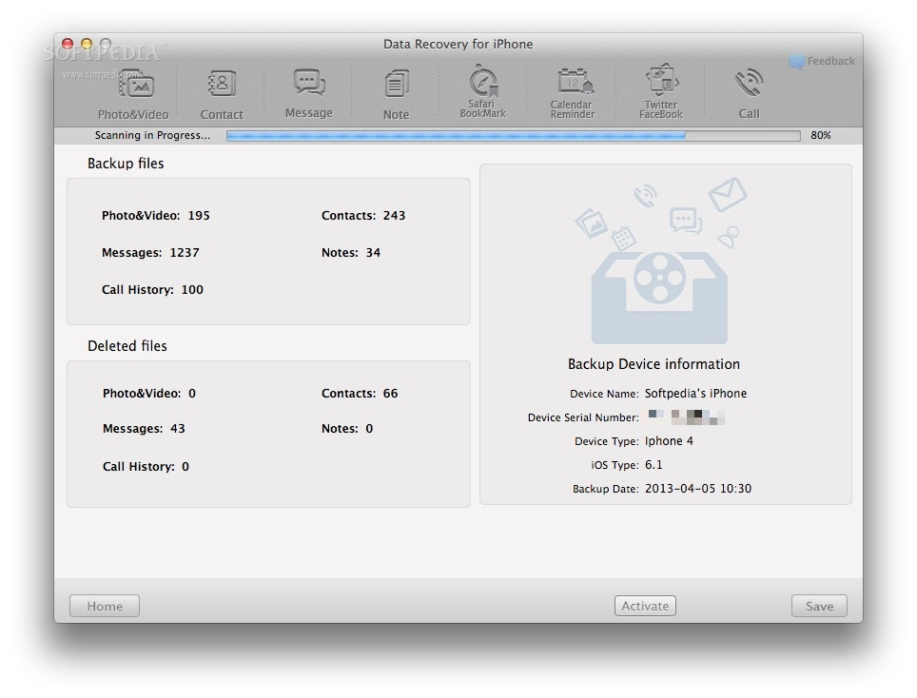
Task: Close the window with red button
Action: pos(68,44)
